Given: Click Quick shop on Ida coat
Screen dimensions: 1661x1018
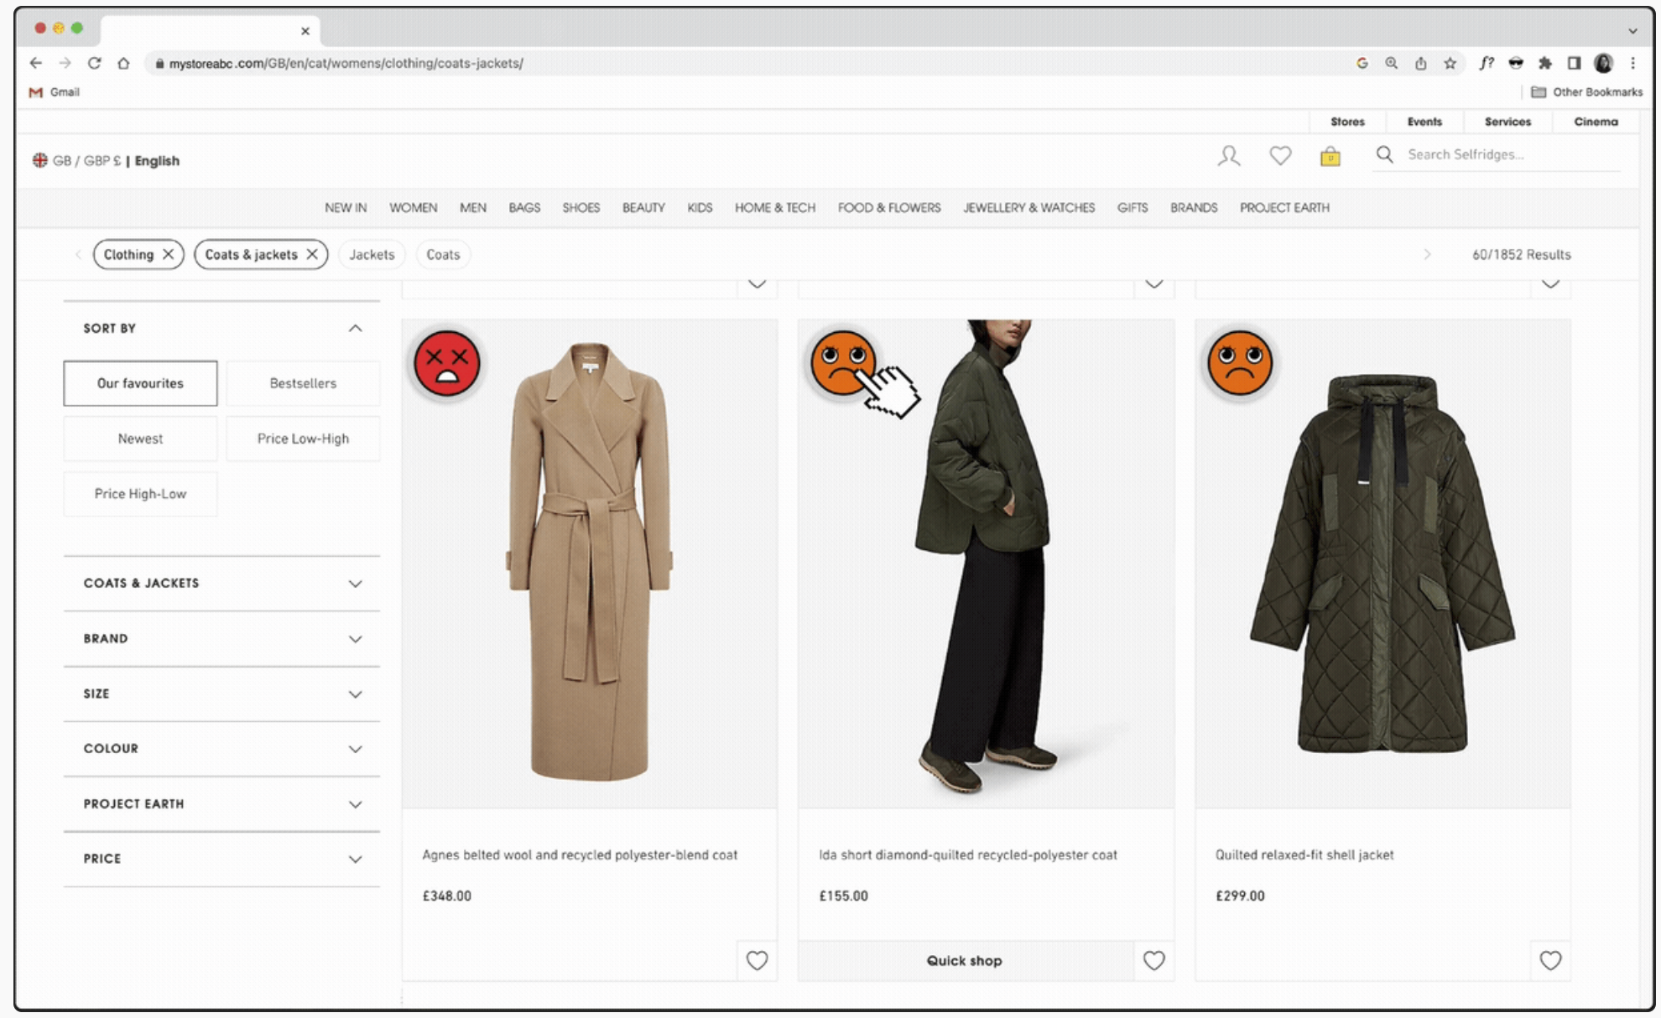Looking at the screenshot, I should point(965,960).
